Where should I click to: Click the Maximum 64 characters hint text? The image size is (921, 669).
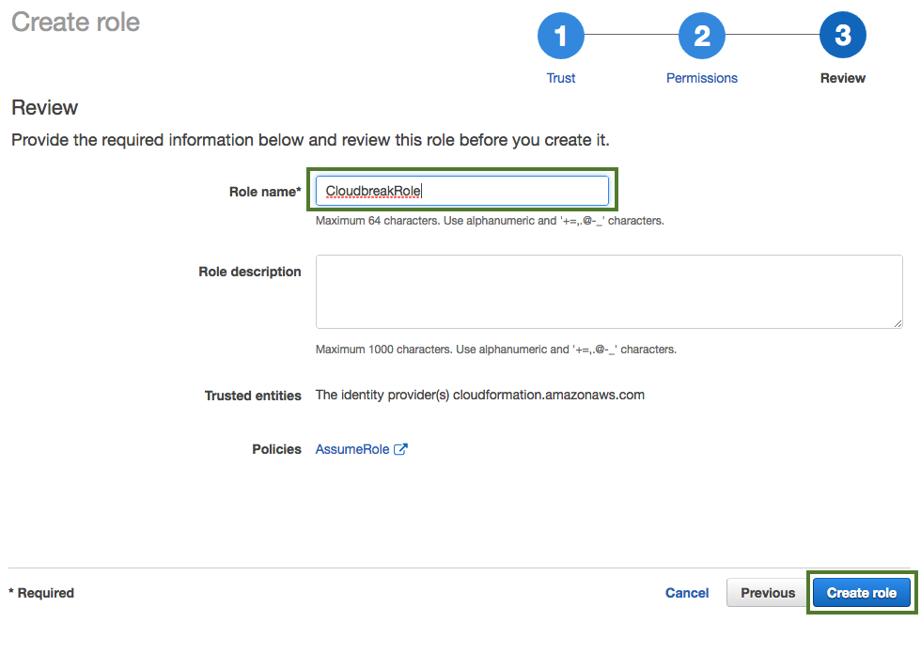pyautogui.click(x=489, y=221)
